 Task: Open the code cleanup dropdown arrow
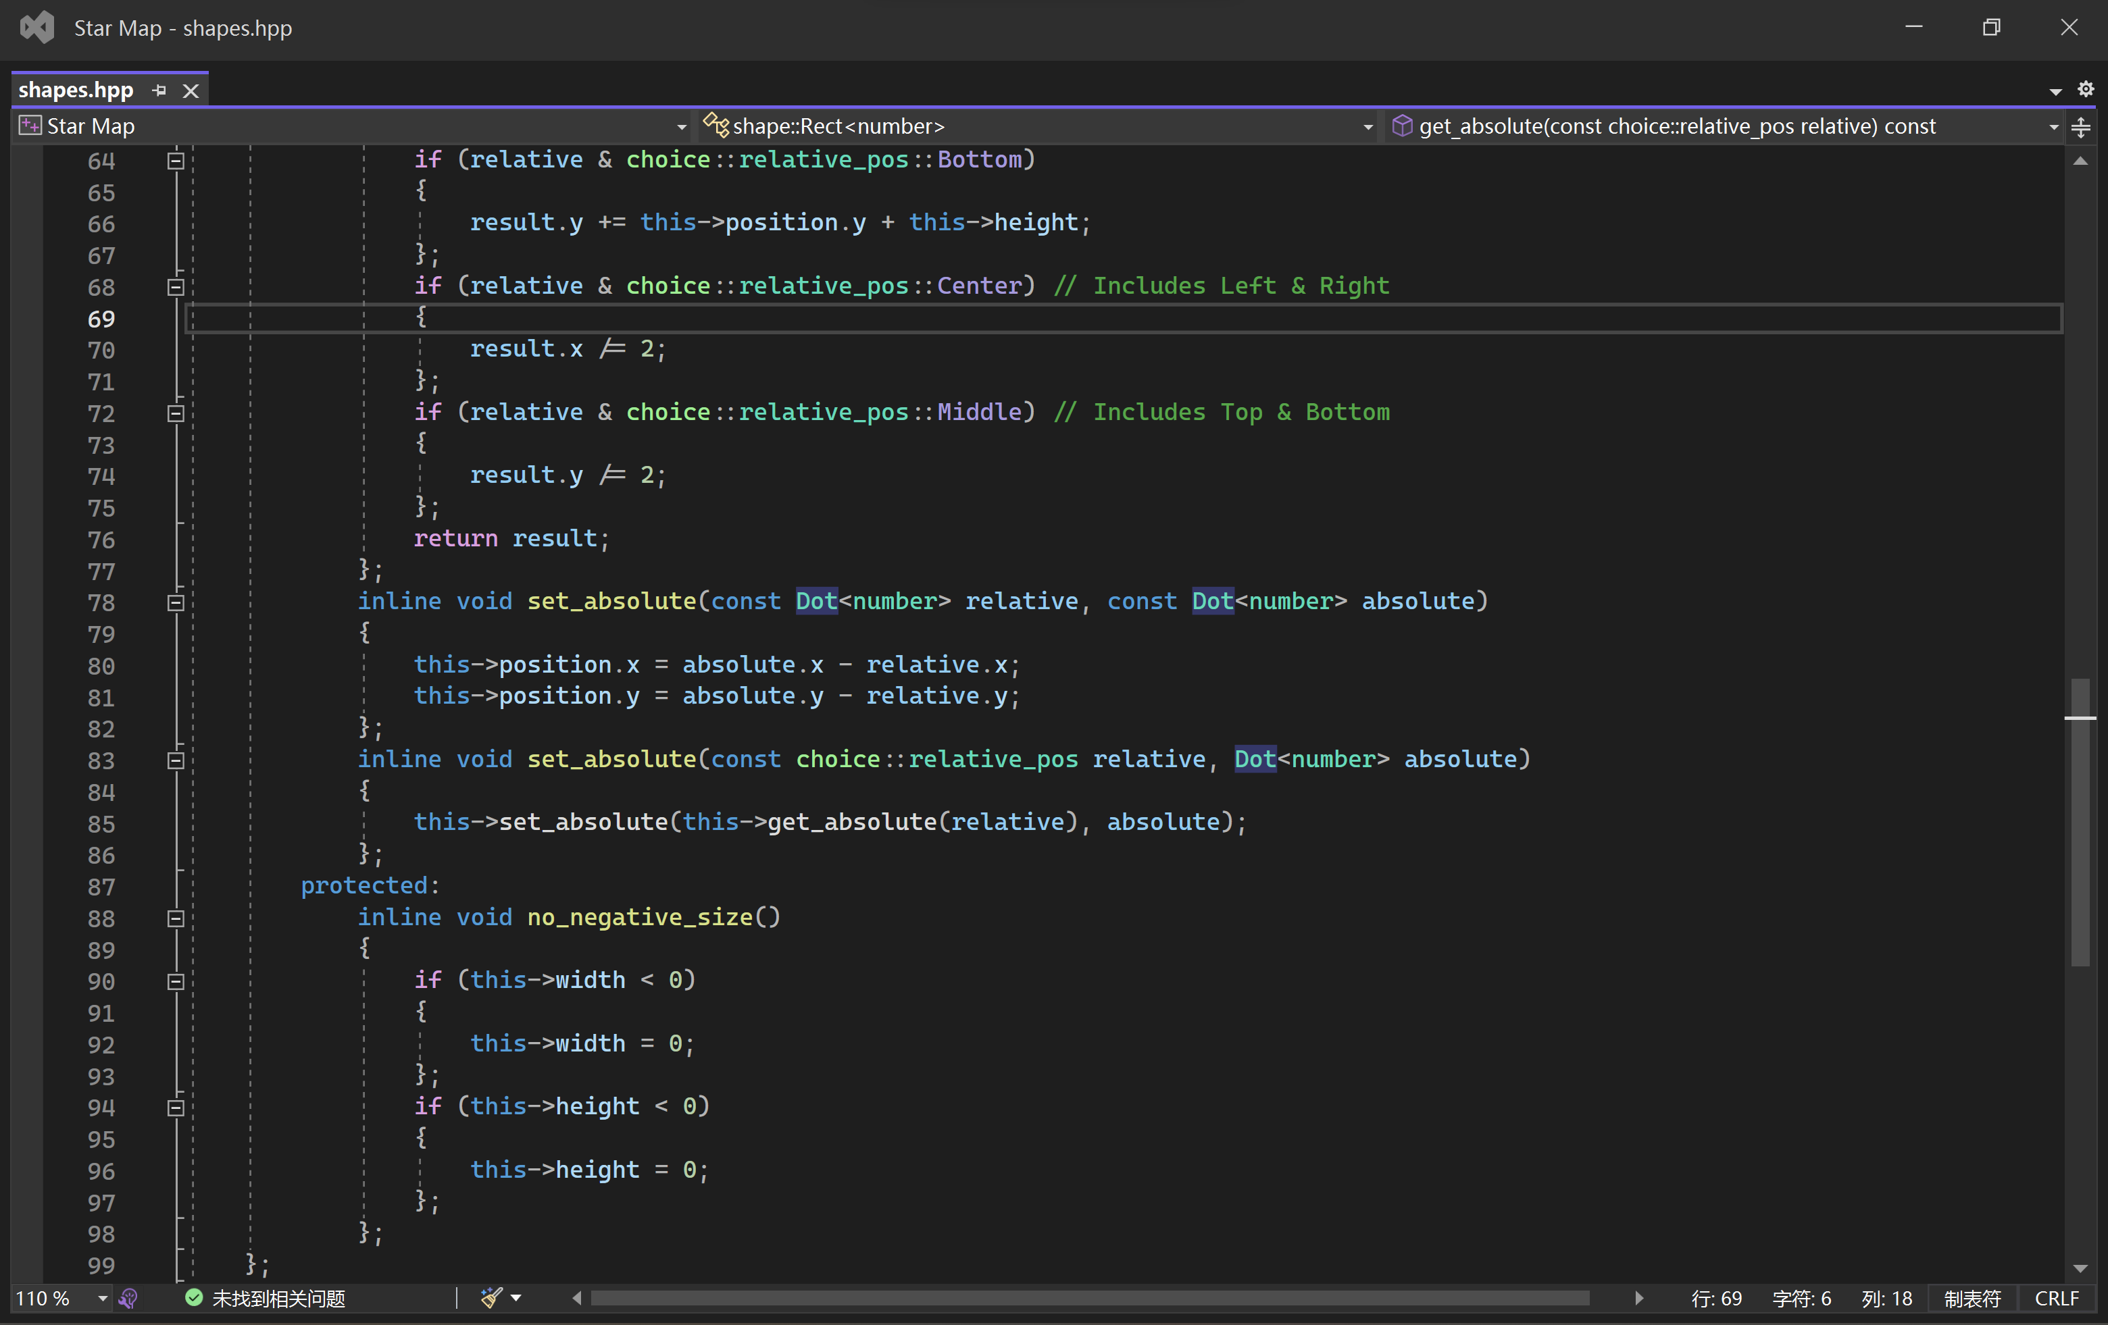pyautogui.click(x=516, y=1298)
